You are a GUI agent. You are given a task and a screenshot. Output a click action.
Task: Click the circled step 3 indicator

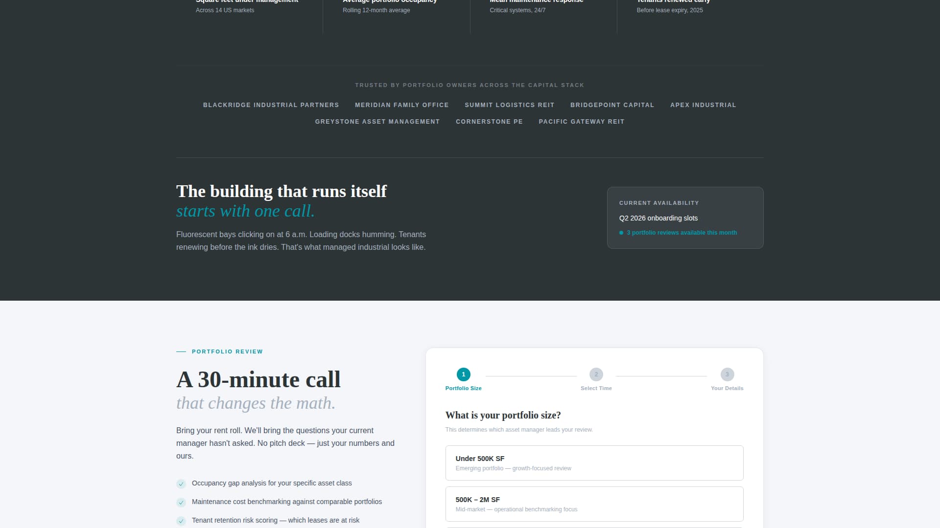pyautogui.click(x=727, y=374)
